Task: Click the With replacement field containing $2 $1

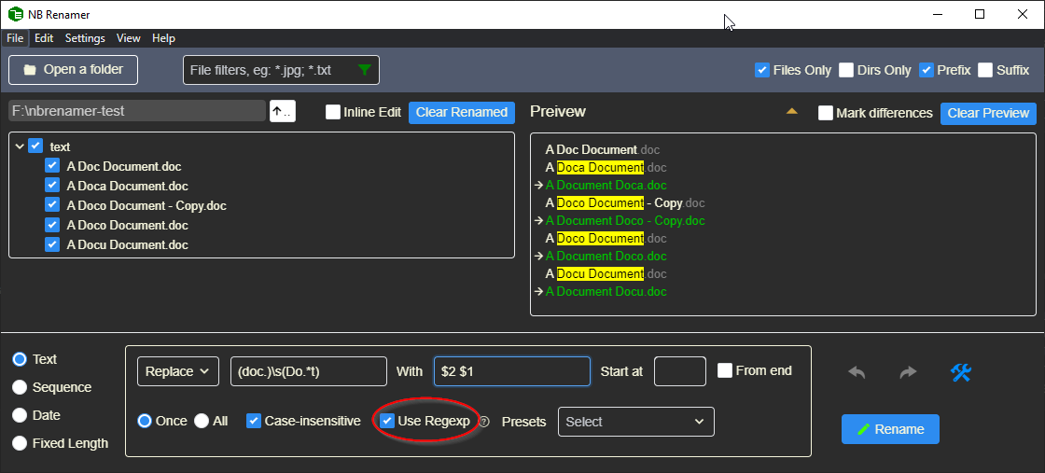Action: pyautogui.click(x=512, y=371)
